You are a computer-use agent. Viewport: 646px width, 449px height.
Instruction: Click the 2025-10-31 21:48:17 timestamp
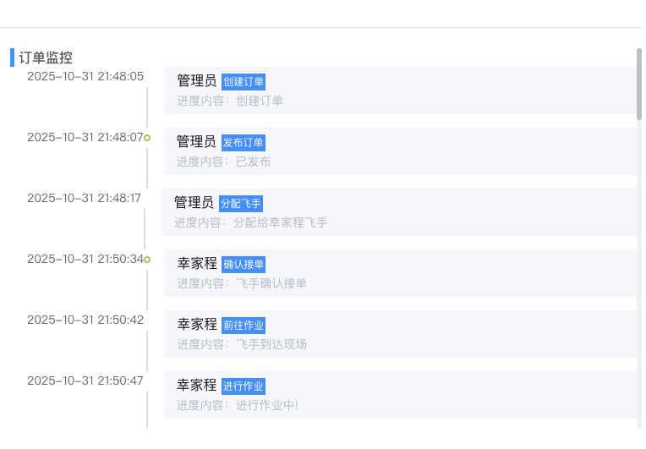84,198
